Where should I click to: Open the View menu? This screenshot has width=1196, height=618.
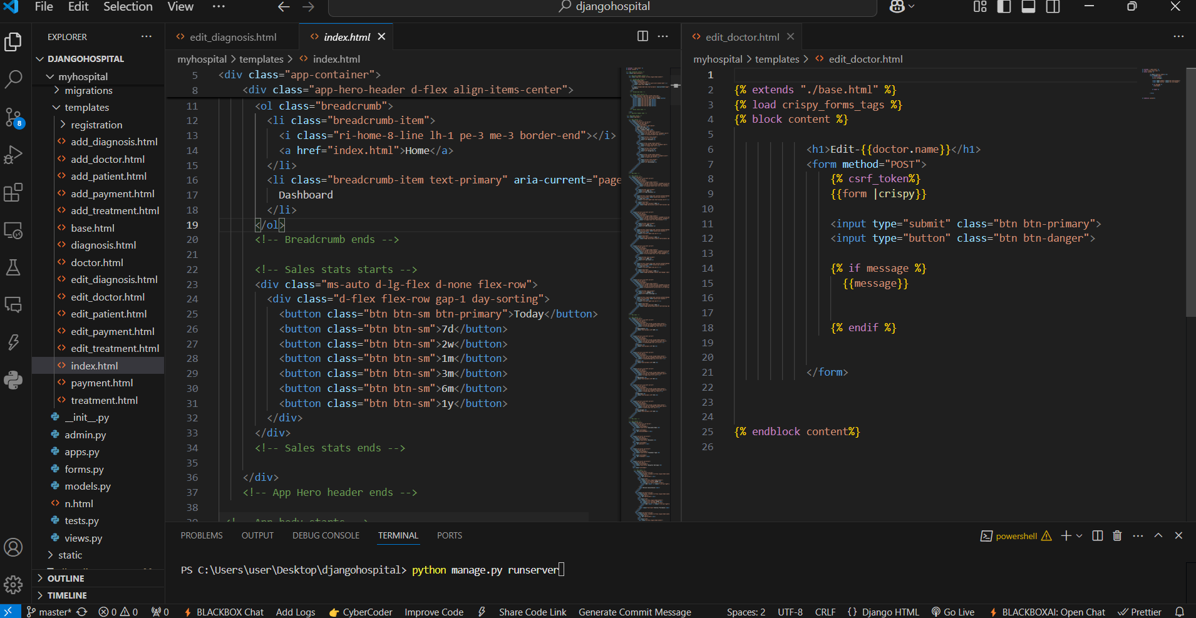click(x=180, y=7)
